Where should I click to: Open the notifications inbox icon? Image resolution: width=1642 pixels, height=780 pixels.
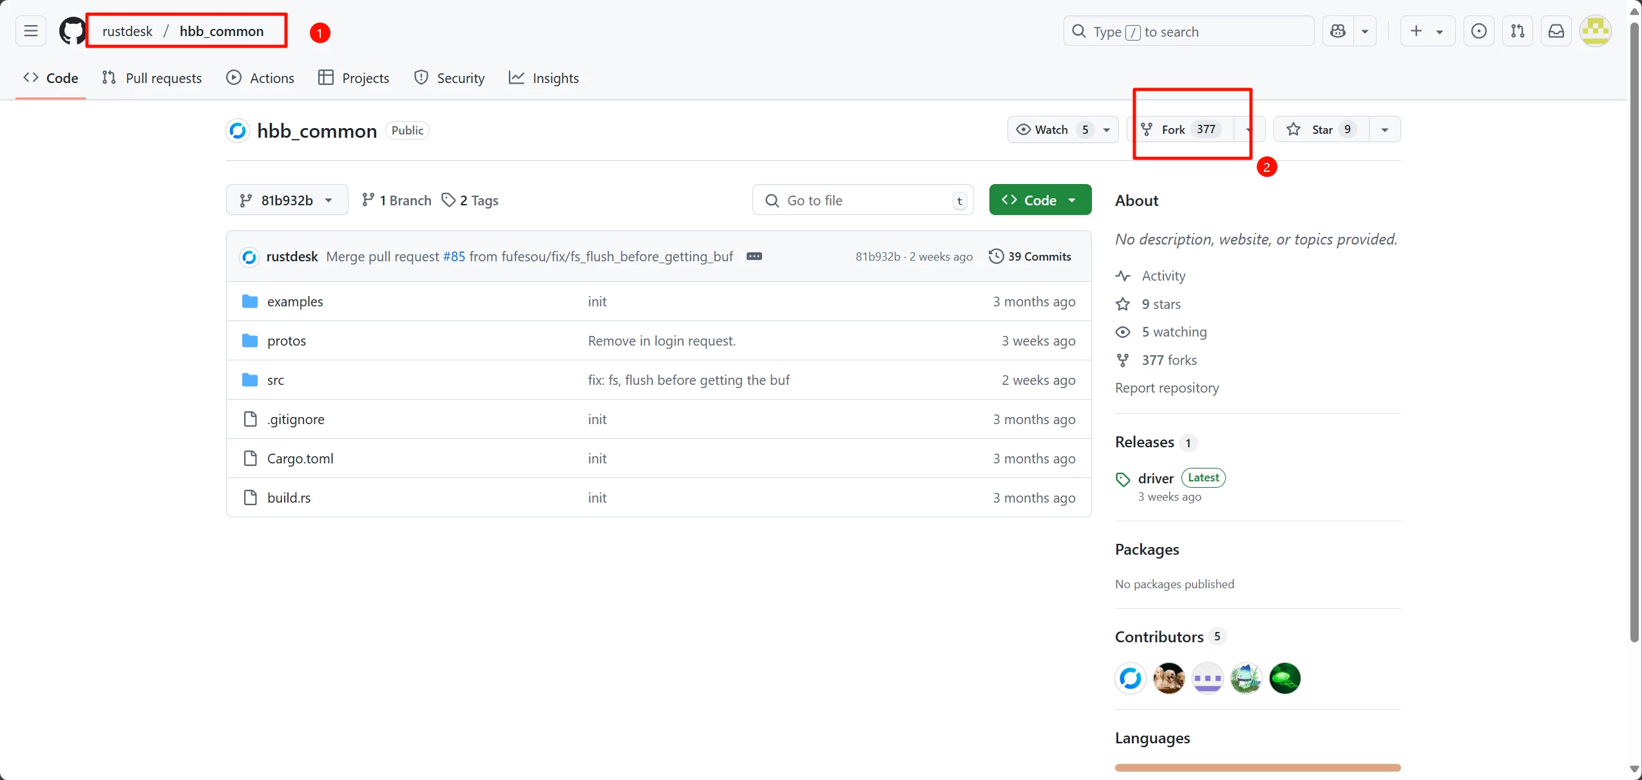[x=1556, y=31]
